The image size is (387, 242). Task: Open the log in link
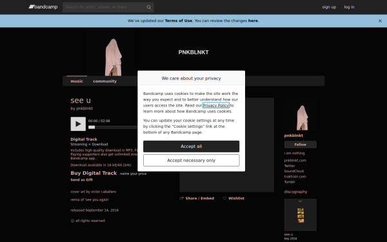click(x=349, y=7)
